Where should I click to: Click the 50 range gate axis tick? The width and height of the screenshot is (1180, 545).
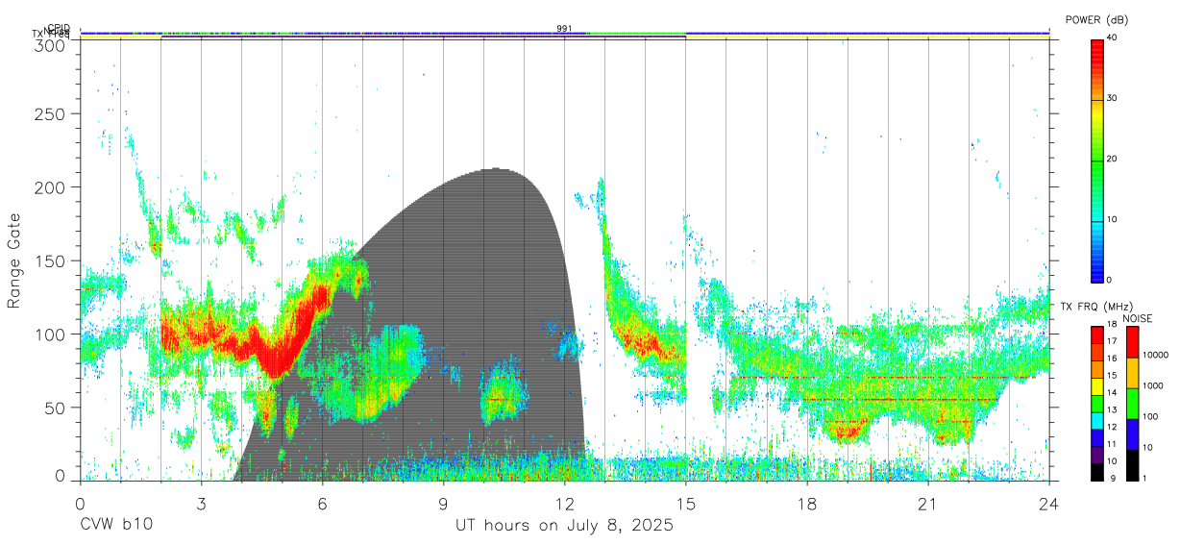coord(56,408)
